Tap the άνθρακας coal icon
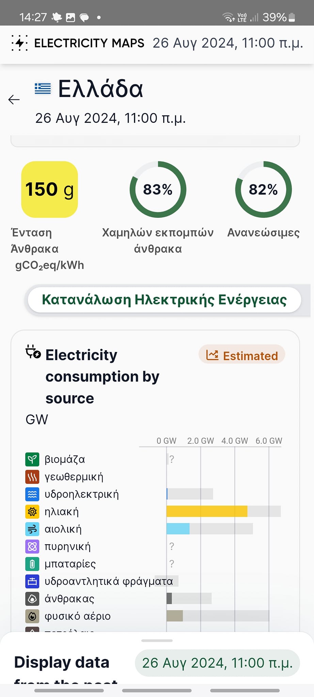This screenshot has width=314, height=697. (x=32, y=599)
